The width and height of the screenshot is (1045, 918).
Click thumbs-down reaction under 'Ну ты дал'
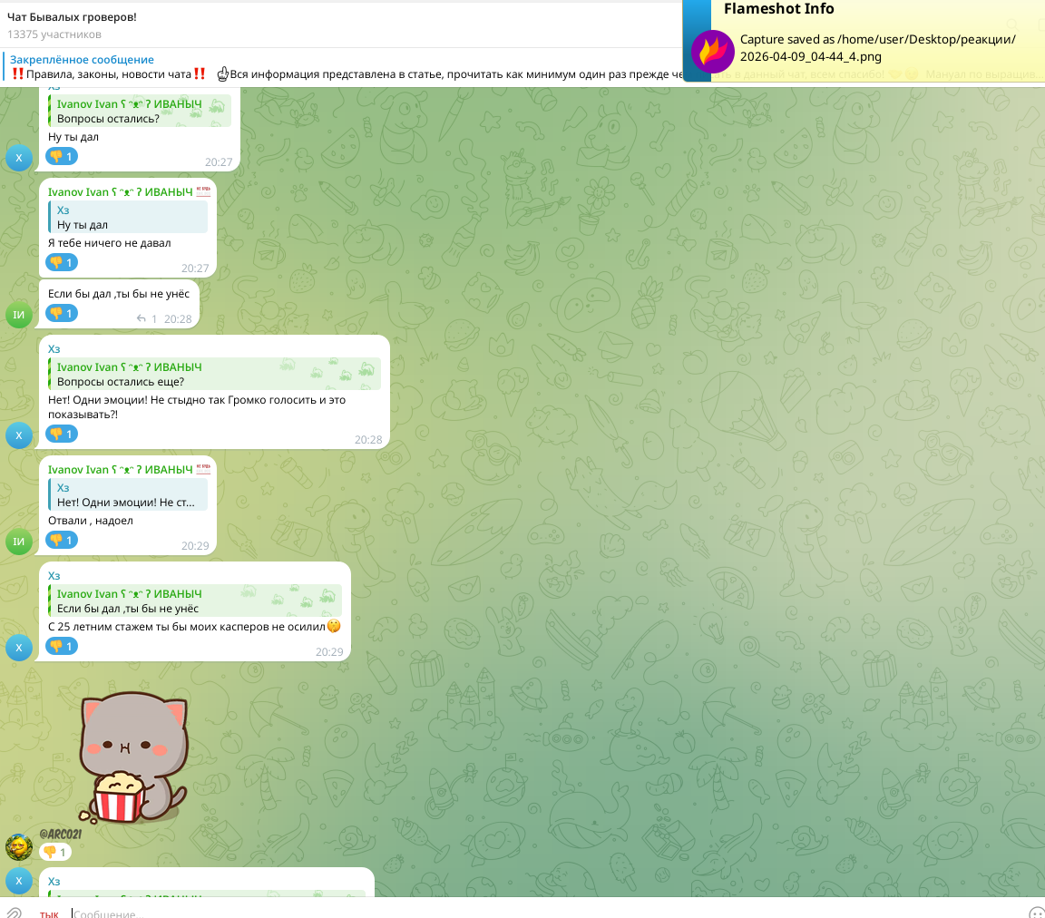62,156
